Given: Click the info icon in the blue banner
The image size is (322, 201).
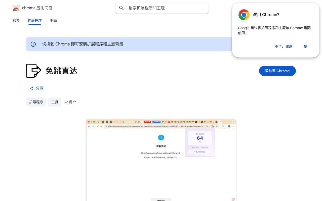Looking at the screenshot, I should (33, 44).
